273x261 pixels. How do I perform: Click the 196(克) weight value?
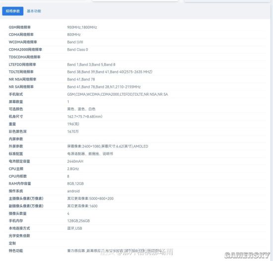coord(73,124)
